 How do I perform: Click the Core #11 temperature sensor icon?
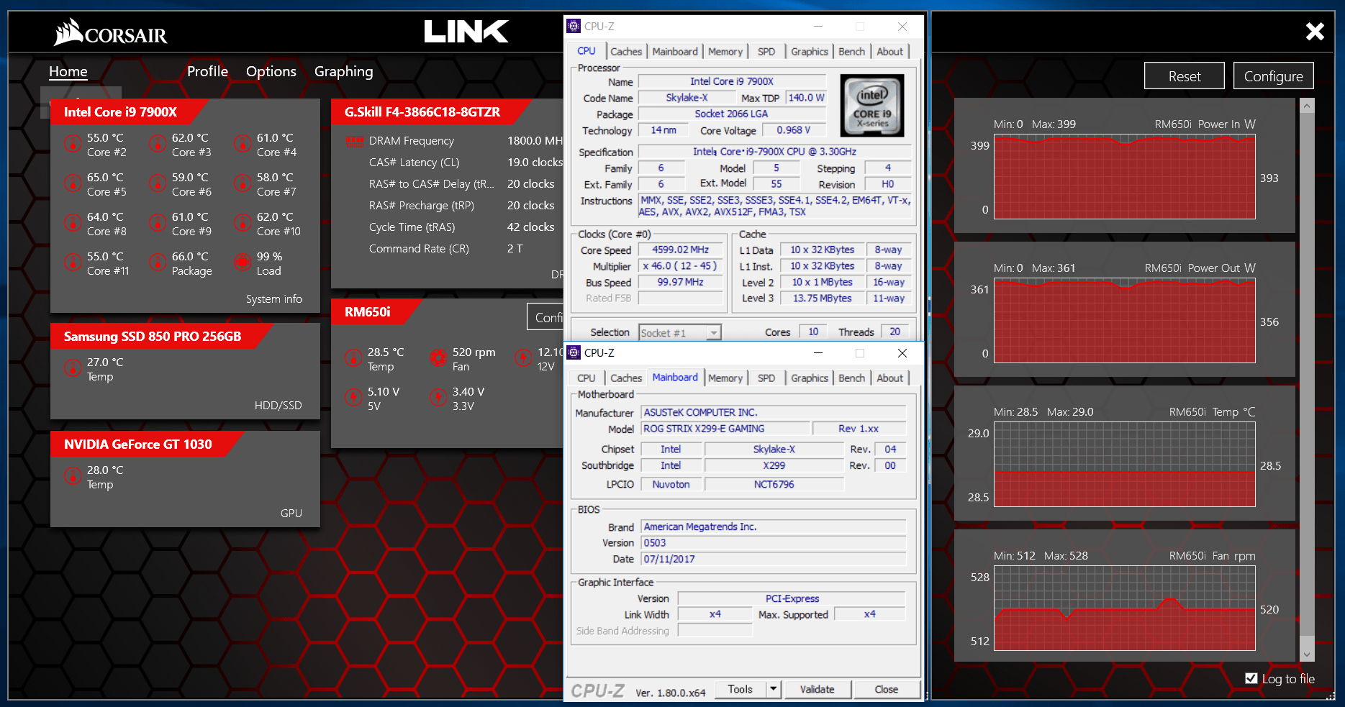point(73,263)
